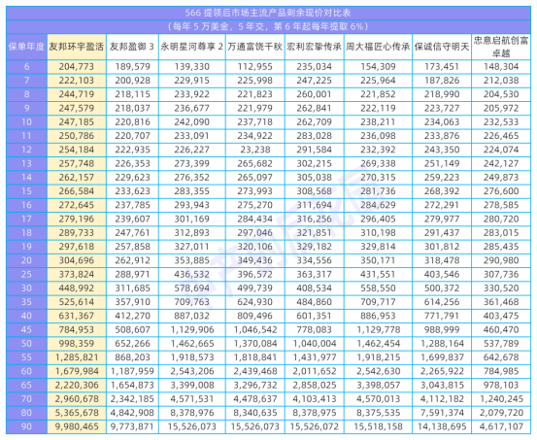Click cell value 268,392
Image resolution: width=537 pixels, height=440 pixels.
click(x=442, y=191)
